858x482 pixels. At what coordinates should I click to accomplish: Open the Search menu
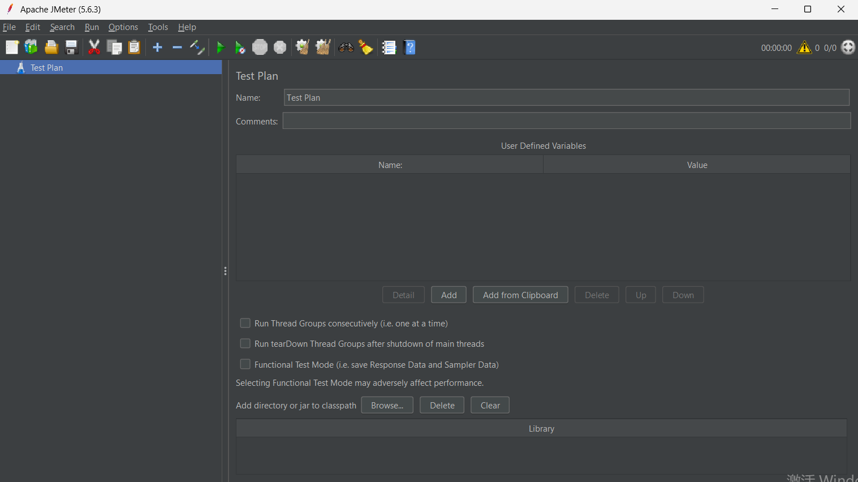click(62, 27)
